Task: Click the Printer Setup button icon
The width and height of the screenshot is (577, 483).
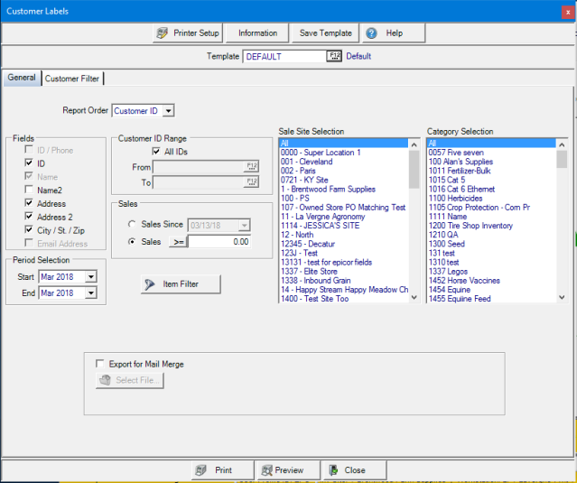Action: point(163,33)
